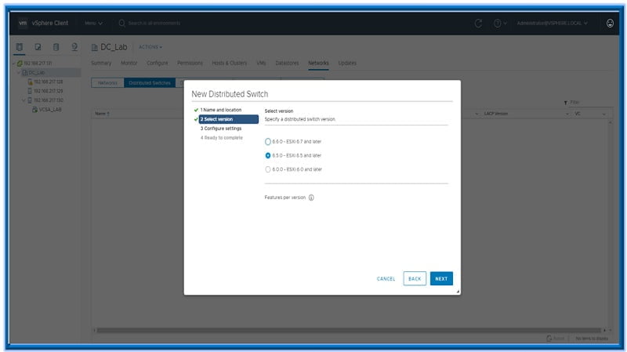Select 6.5.0 - ESXi 6.5 and later
The height and width of the screenshot is (352, 627).
coord(268,155)
